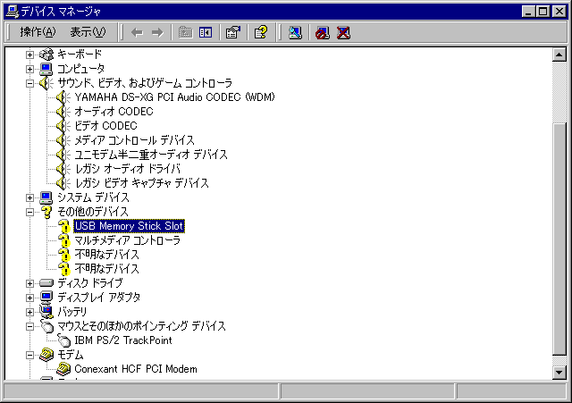Click the phone icon of Conexant HCF PCI Modem
Image resolution: width=572 pixels, height=403 pixels.
click(x=63, y=369)
